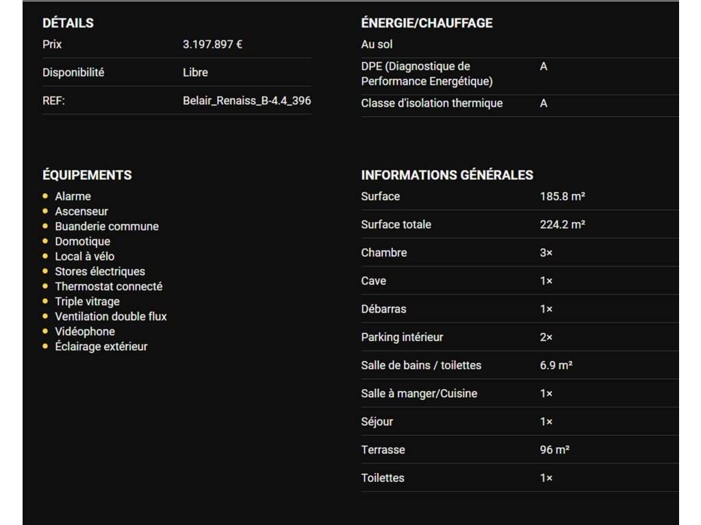Click the Alarme equipment item
The width and height of the screenshot is (701, 525).
pos(73,196)
